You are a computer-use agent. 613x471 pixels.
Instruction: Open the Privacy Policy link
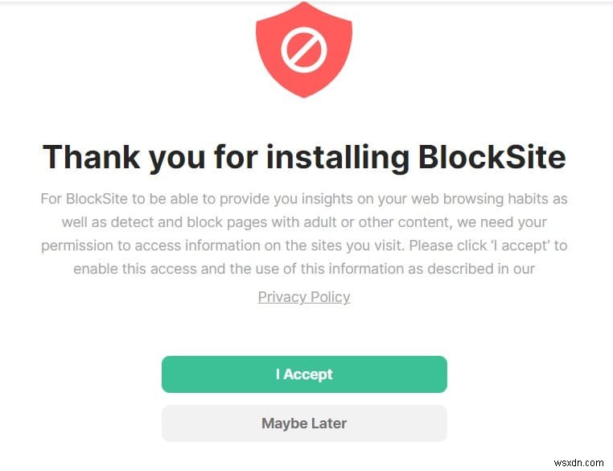click(x=304, y=296)
